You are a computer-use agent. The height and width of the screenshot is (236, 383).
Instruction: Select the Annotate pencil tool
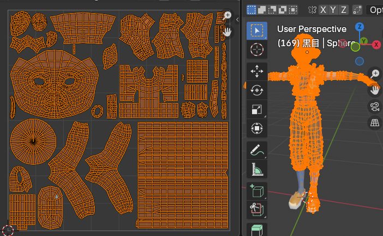[257, 150]
